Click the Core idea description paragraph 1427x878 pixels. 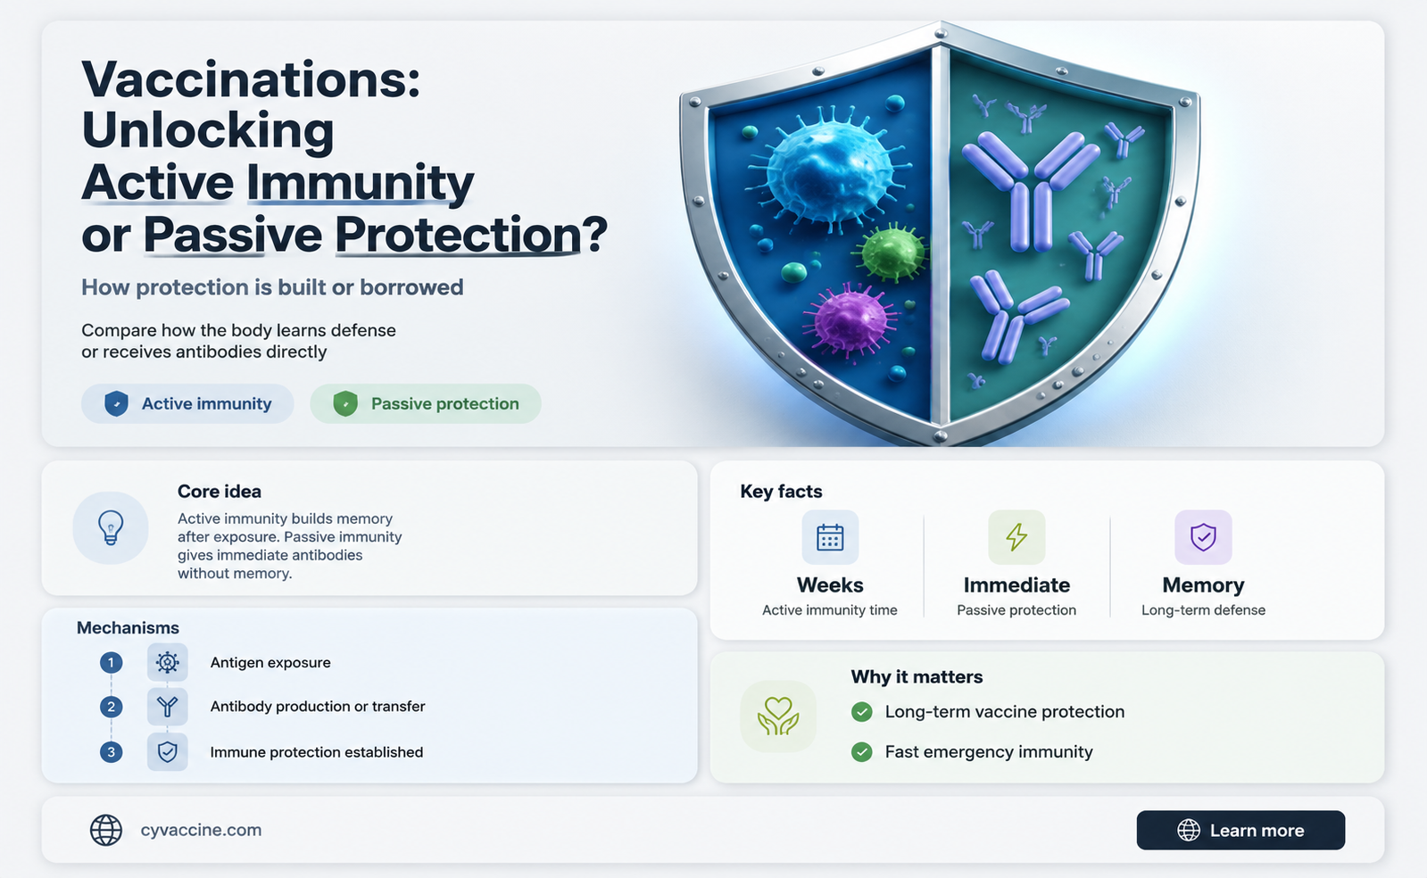click(289, 546)
